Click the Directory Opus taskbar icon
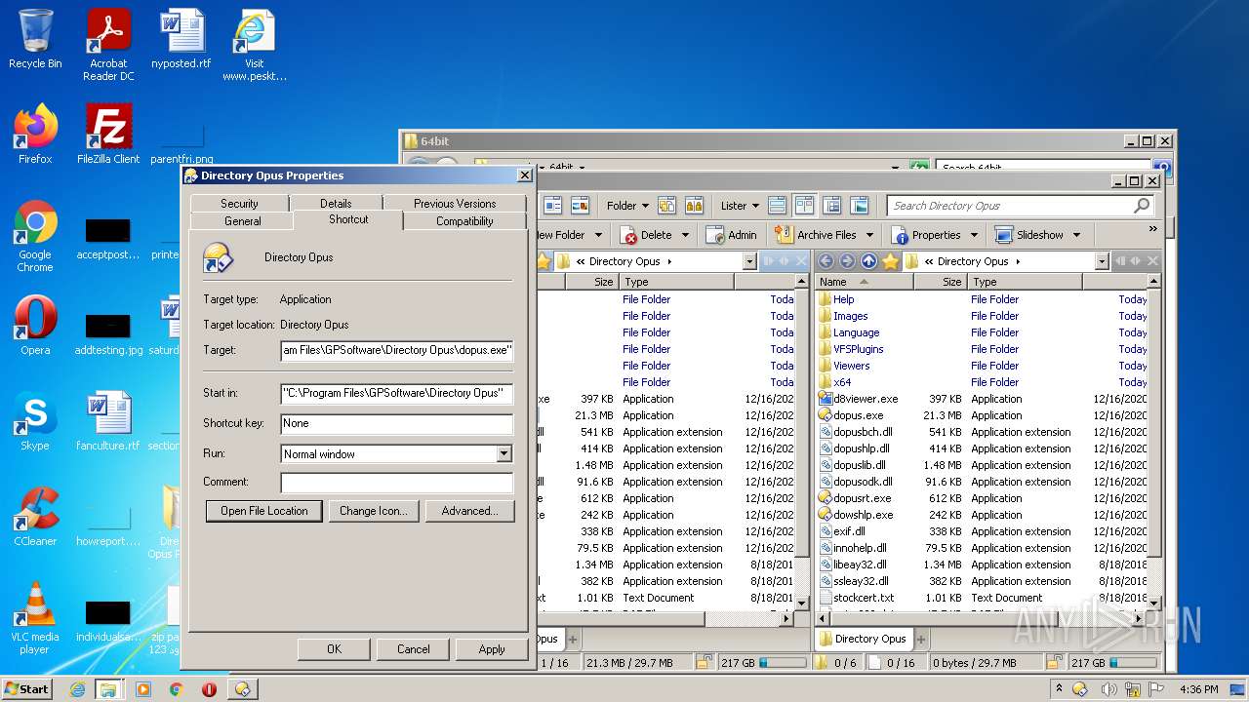The width and height of the screenshot is (1249, 702). tap(243, 689)
